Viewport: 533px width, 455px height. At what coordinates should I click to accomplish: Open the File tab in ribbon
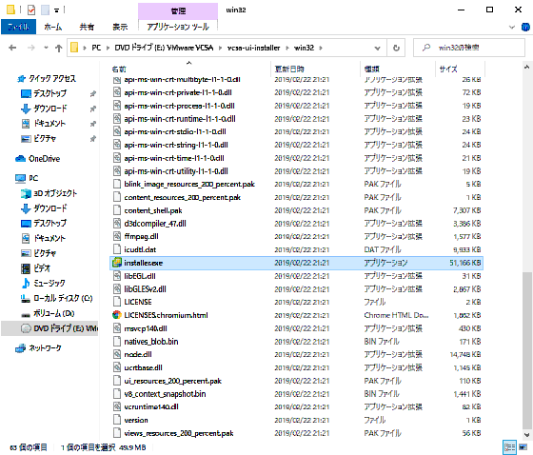tap(18, 27)
